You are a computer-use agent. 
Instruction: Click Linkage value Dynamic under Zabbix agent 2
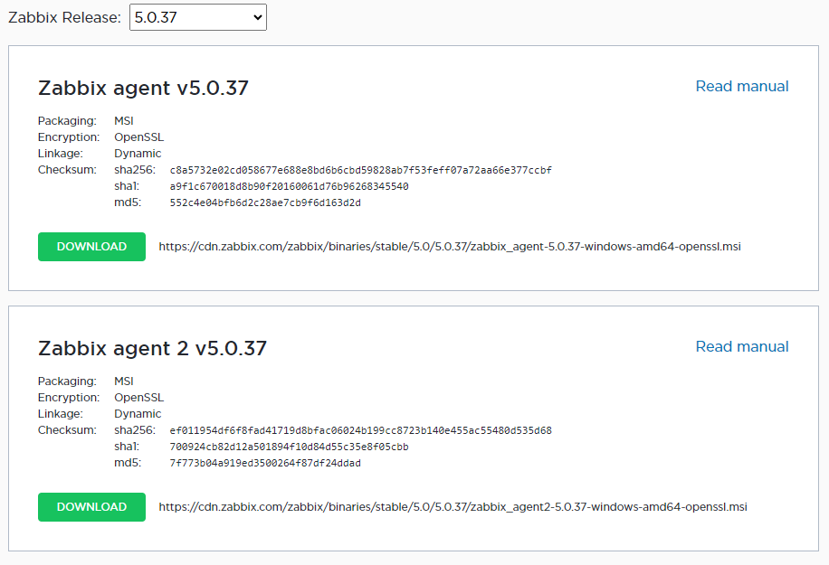tap(138, 414)
